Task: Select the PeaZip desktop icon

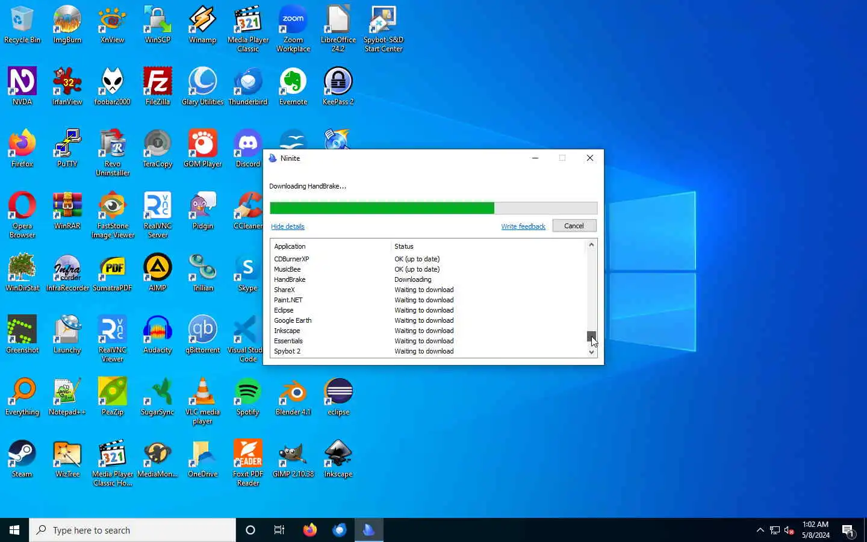Action: (113, 396)
